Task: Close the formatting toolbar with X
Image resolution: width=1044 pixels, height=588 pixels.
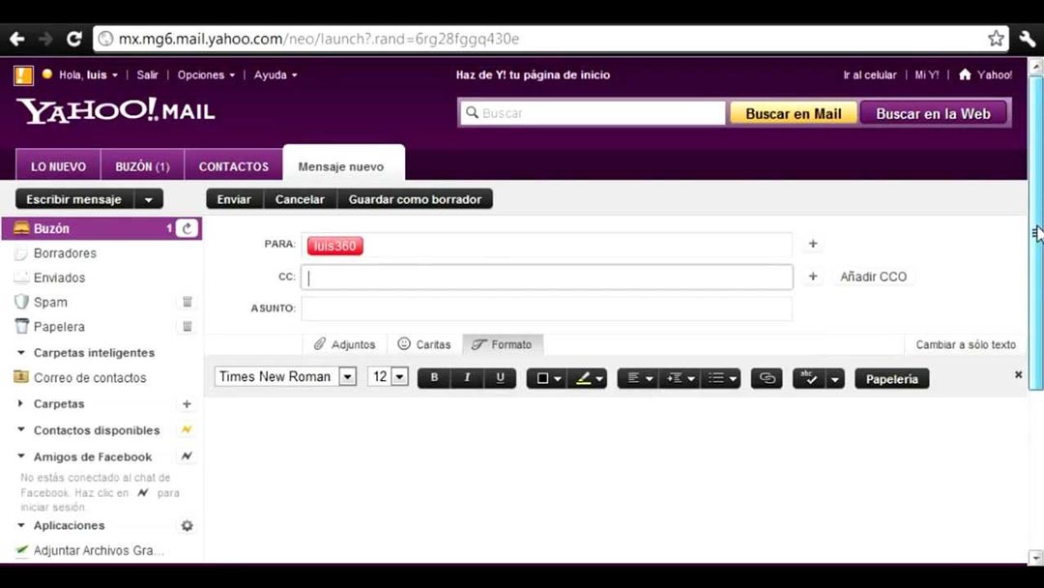Action: pyautogui.click(x=1018, y=375)
